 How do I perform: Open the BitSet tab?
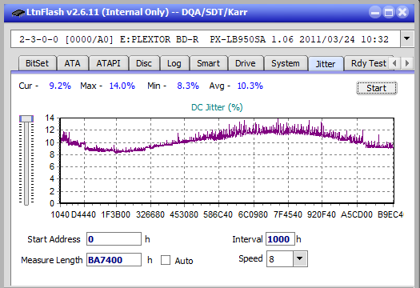(x=37, y=63)
